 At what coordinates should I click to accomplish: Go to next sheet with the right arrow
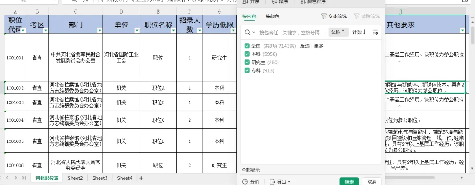16,178
